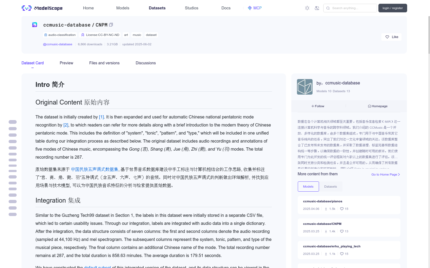Click the 6,866 downloads text

click(x=90, y=44)
